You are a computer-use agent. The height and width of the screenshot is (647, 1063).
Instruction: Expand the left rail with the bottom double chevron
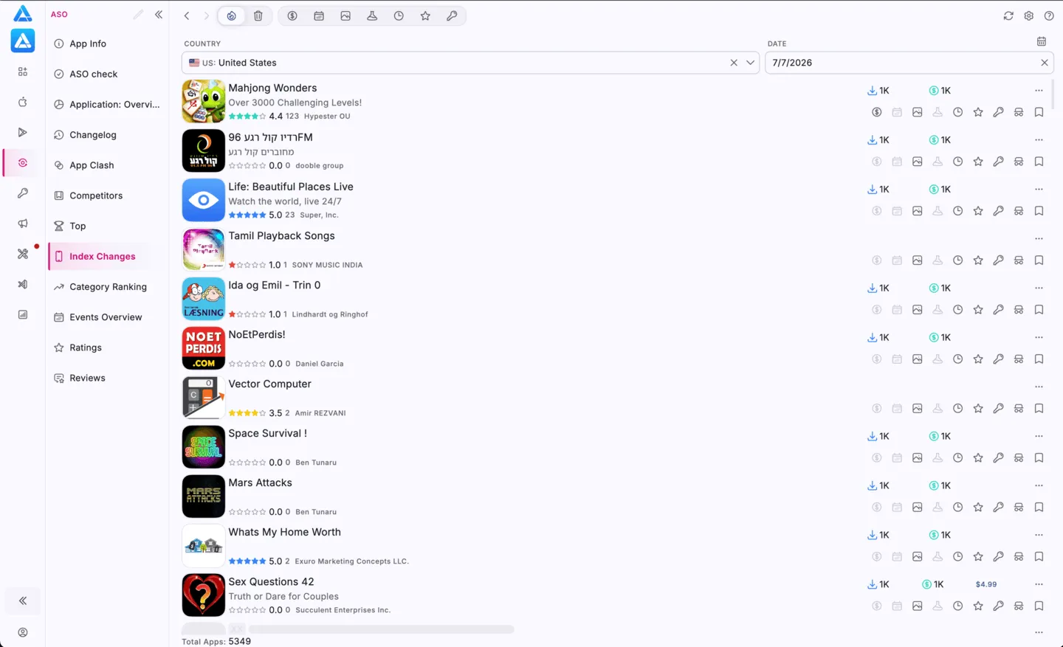click(x=23, y=601)
